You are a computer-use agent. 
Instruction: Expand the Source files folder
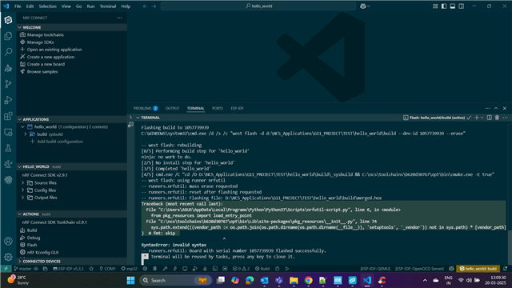[22, 183]
